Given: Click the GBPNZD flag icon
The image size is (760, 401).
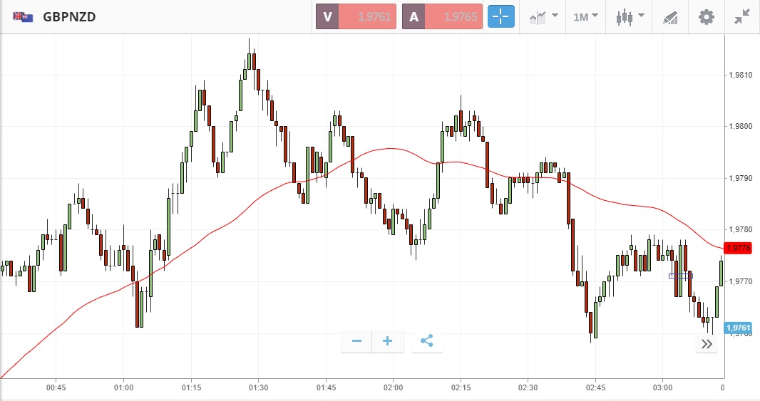Looking at the screenshot, I should pos(23,16).
